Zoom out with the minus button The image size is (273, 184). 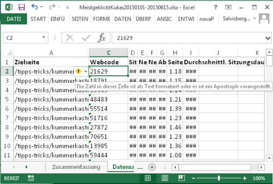point(193,178)
